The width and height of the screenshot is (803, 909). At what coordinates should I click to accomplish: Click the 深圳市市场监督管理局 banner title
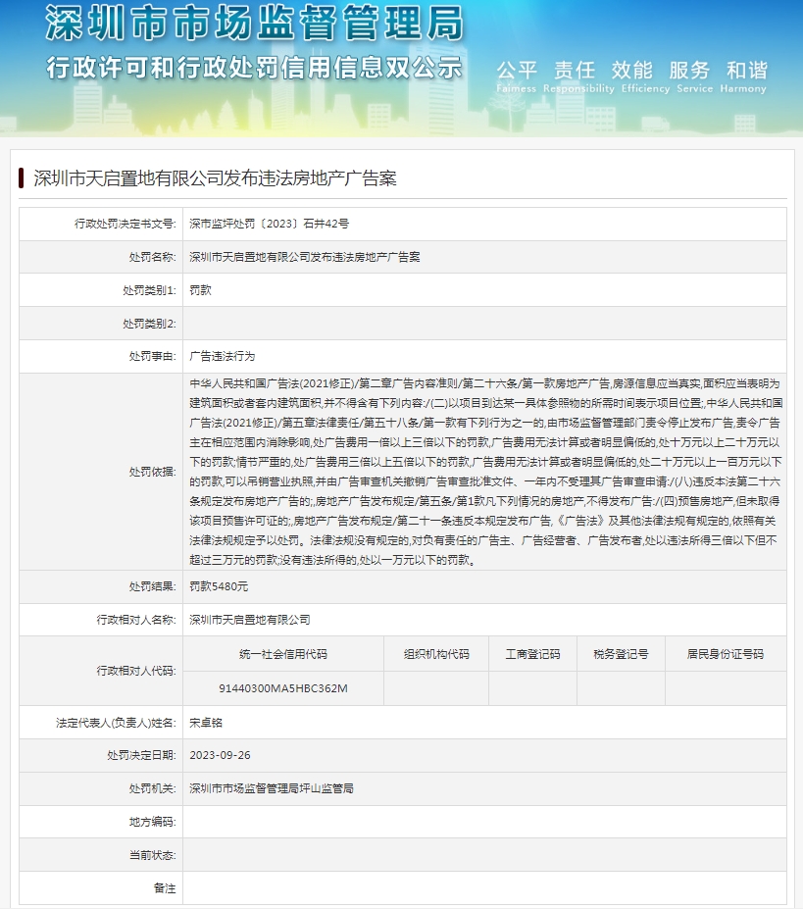click(x=255, y=24)
